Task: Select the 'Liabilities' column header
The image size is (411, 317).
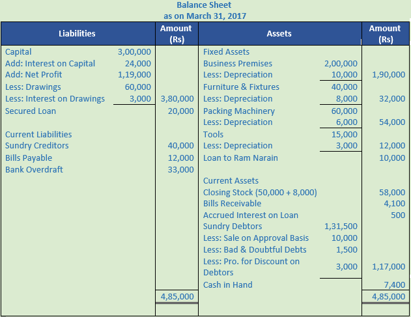Action: [x=77, y=34]
